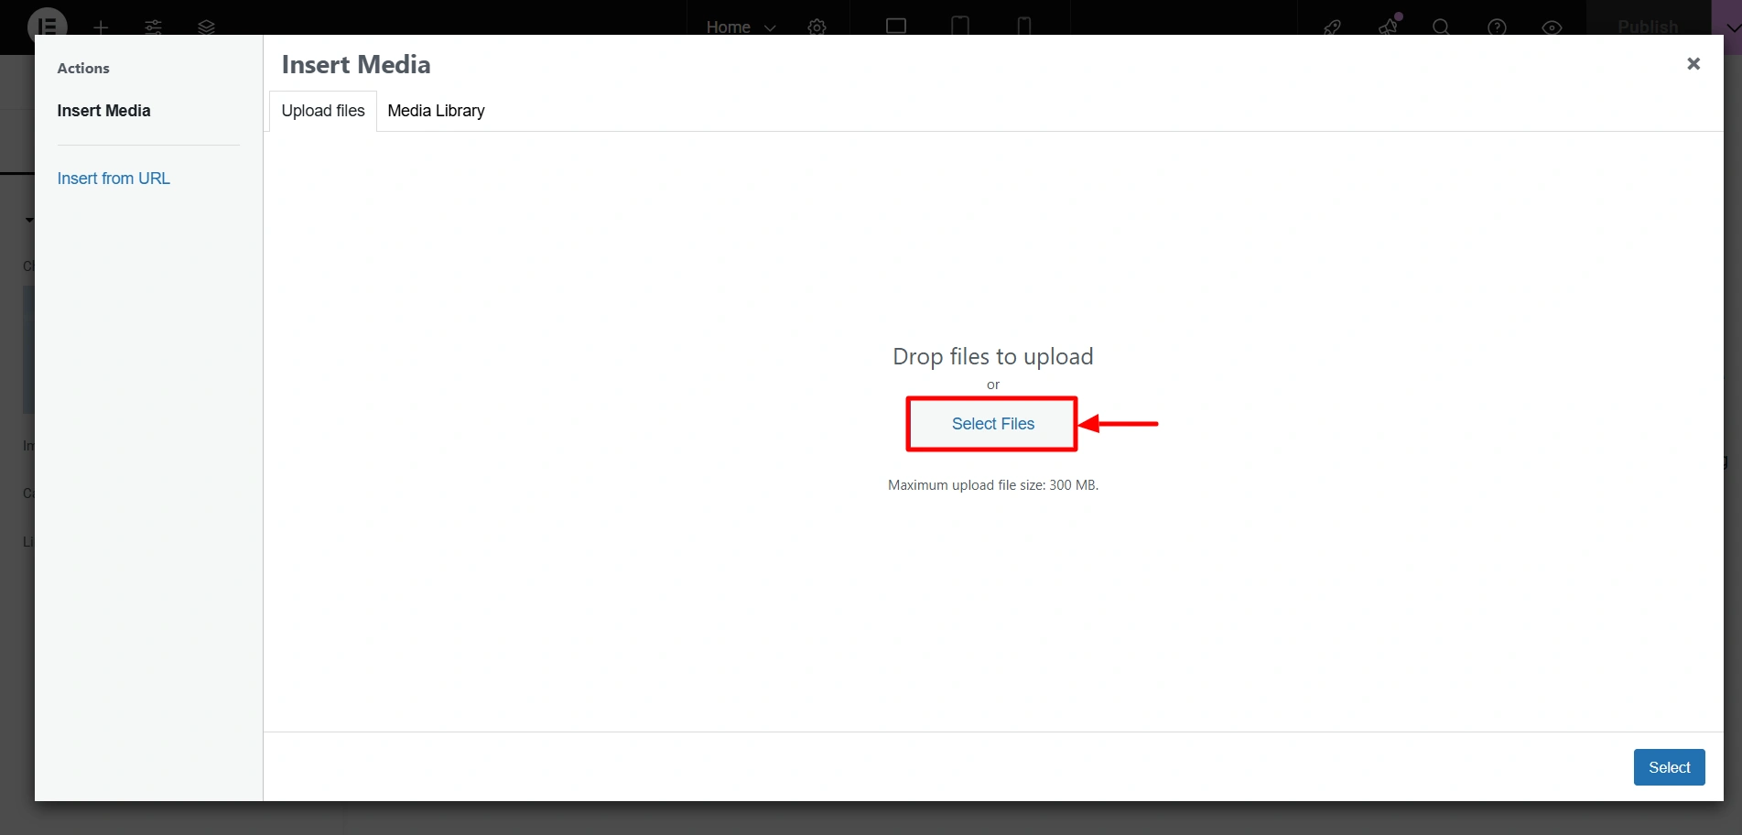Switch to the Media Library tab
This screenshot has height=835, width=1742.
click(436, 111)
